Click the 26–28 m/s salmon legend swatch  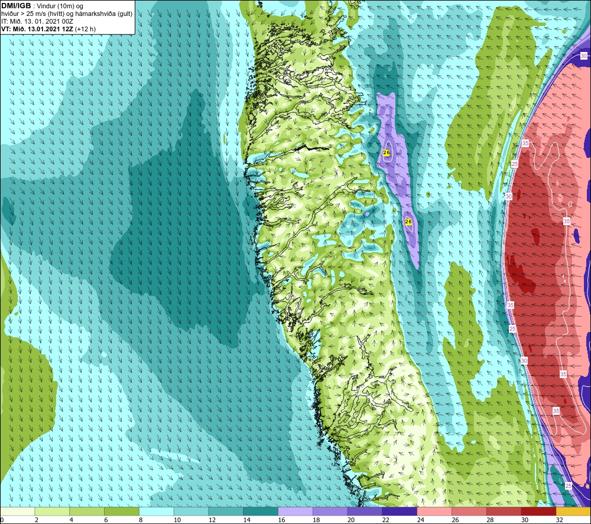pos(469,512)
